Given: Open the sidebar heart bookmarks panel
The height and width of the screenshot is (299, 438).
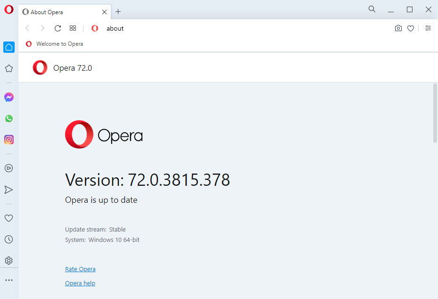Looking at the screenshot, I should pyautogui.click(x=9, y=218).
